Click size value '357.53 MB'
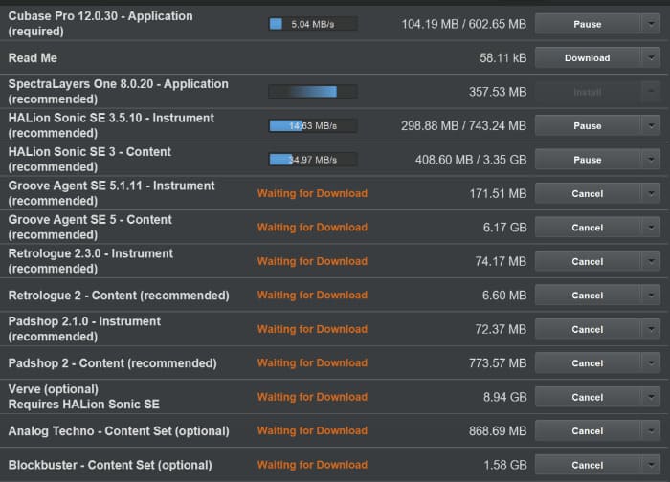The image size is (670, 482). click(498, 92)
